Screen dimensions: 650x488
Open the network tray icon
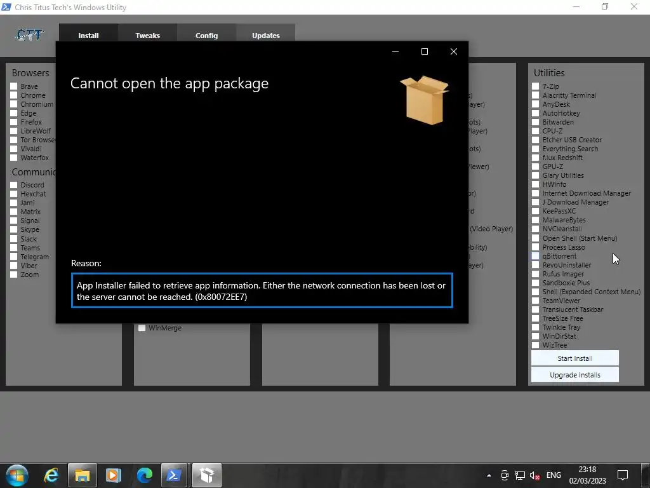click(520, 475)
